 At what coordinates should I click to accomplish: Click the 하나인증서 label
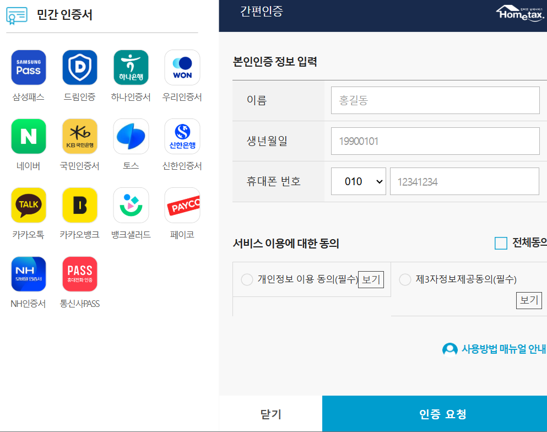[x=131, y=97]
